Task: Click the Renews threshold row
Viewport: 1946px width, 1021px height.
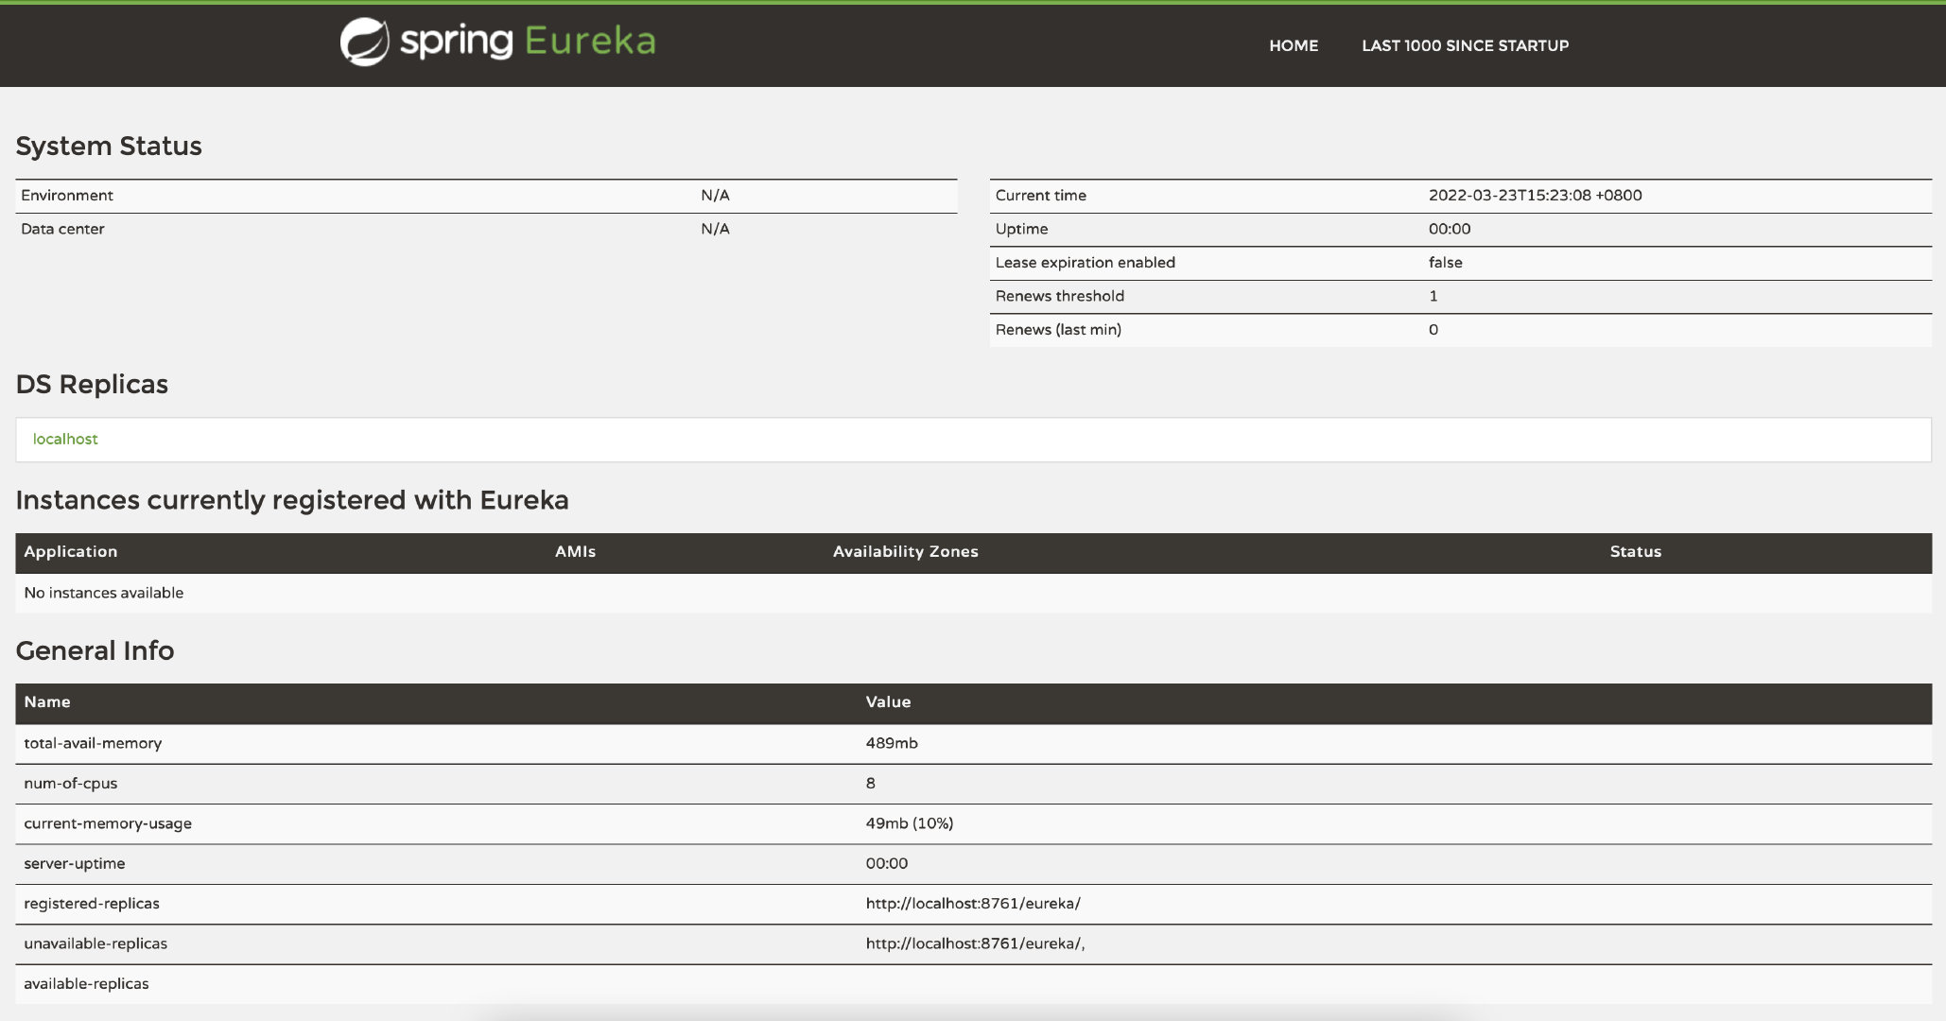Action: pyautogui.click(x=1059, y=296)
